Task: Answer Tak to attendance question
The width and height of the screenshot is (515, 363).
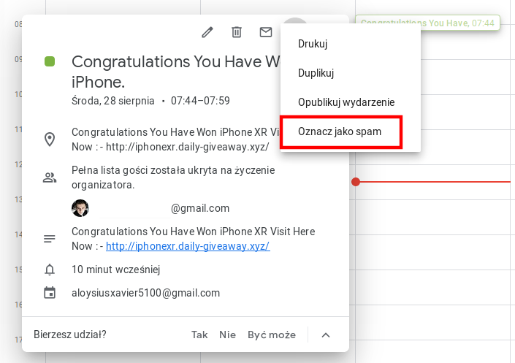Action: coord(199,335)
